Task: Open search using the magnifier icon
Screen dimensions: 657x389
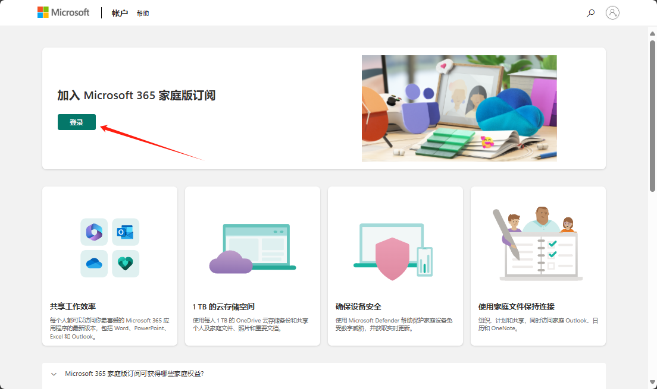Action: coord(590,12)
